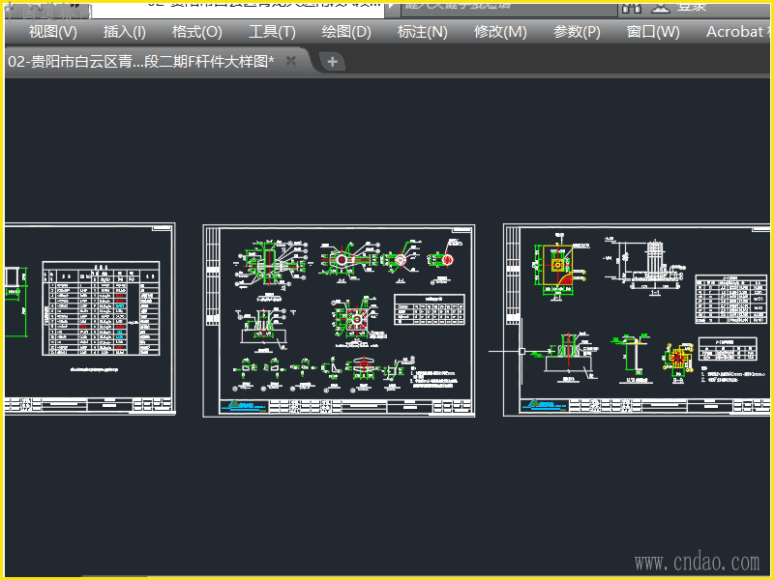
Task: Open the 绘图(D) menu
Action: coord(346,32)
